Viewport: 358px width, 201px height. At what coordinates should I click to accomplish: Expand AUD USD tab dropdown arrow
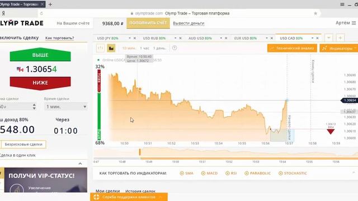(221, 38)
